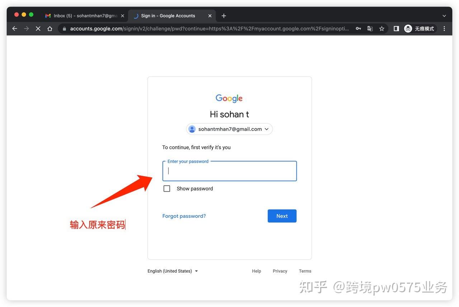Enable the Show password checkbox
Viewport: 459px width, 307px height.
[166, 188]
